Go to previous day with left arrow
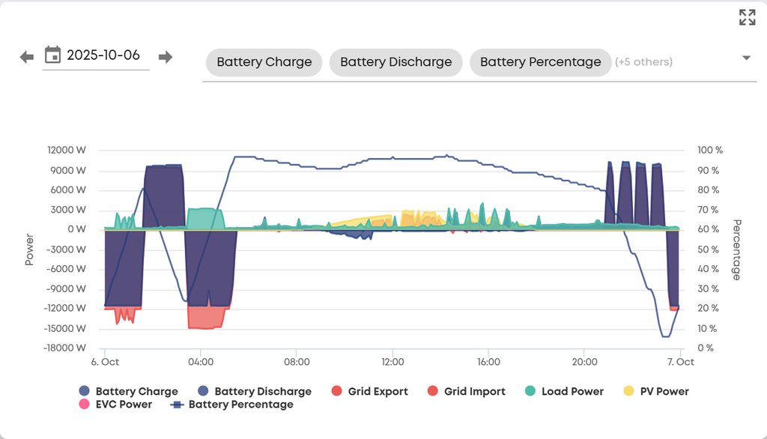The image size is (767, 439). tap(27, 57)
